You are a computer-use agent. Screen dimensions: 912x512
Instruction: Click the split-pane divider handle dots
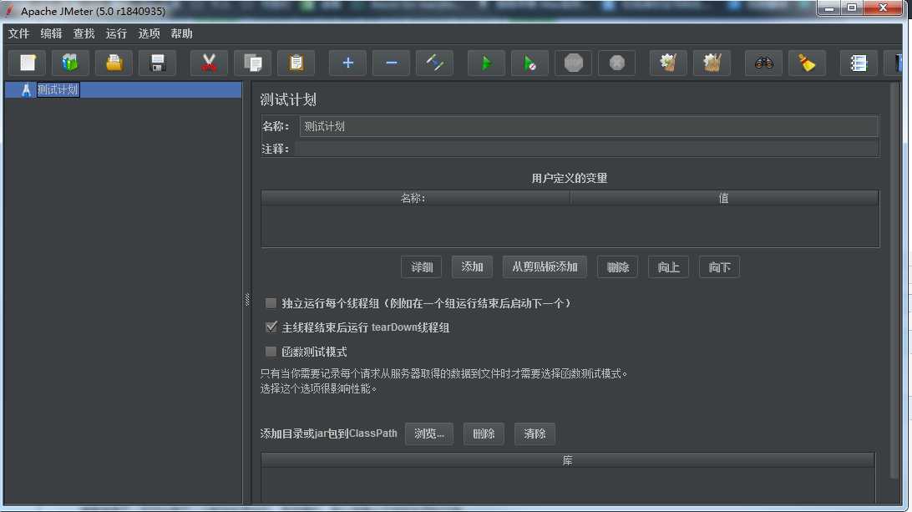tap(247, 300)
